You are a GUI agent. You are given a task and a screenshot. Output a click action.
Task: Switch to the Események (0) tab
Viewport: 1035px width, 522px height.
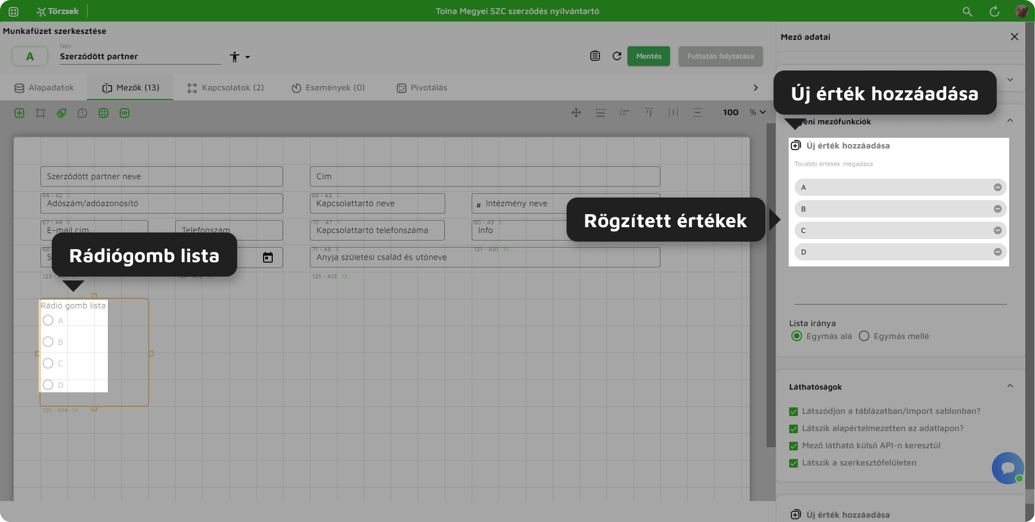[328, 88]
